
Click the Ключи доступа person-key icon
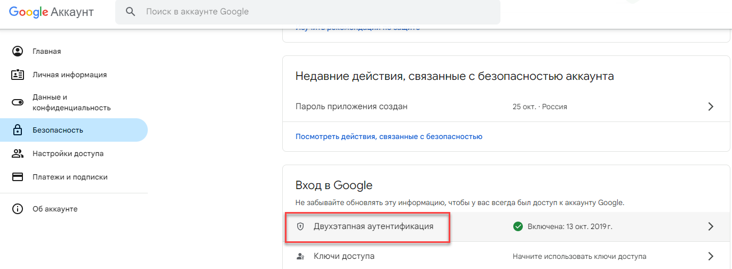click(300, 256)
